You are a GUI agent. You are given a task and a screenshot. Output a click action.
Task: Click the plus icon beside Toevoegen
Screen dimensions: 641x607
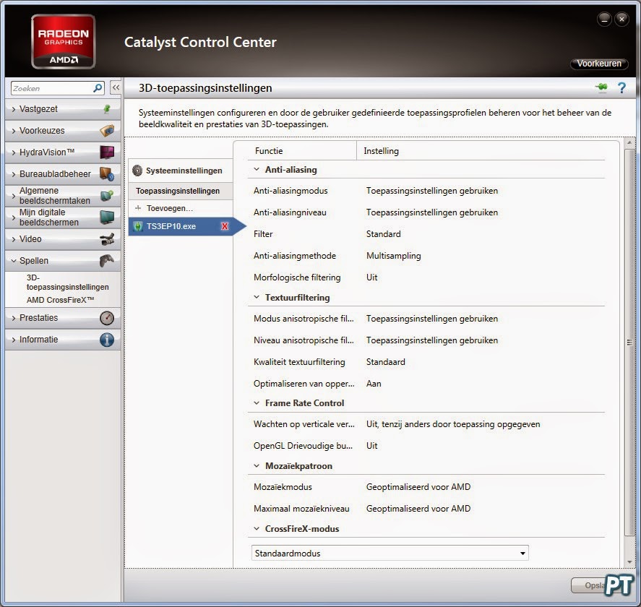click(138, 208)
